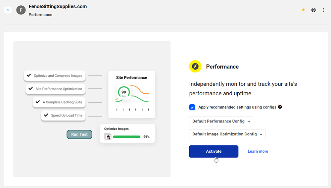Click the Run Test button

click(x=79, y=134)
